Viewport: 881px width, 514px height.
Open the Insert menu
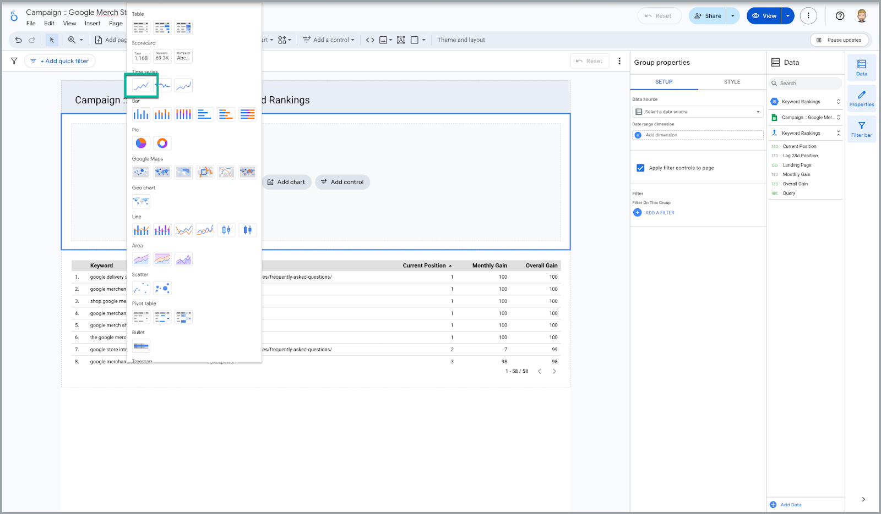pyautogui.click(x=93, y=23)
